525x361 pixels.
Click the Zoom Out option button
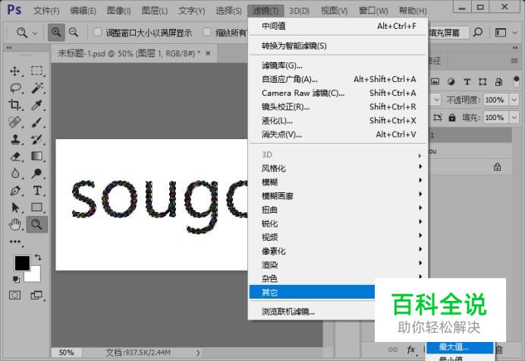[74, 33]
